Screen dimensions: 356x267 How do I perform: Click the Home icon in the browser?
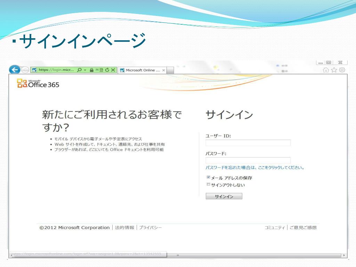point(326,70)
